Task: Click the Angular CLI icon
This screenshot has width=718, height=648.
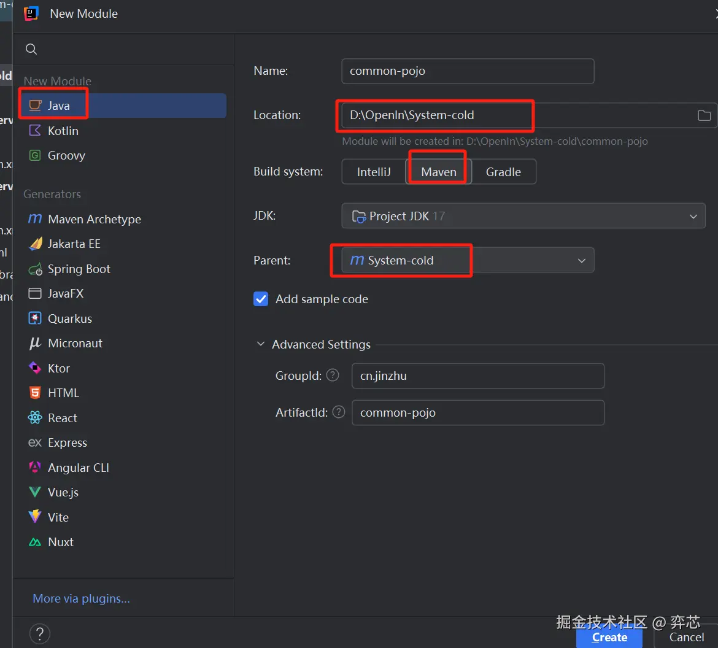Action: (35, 467)
